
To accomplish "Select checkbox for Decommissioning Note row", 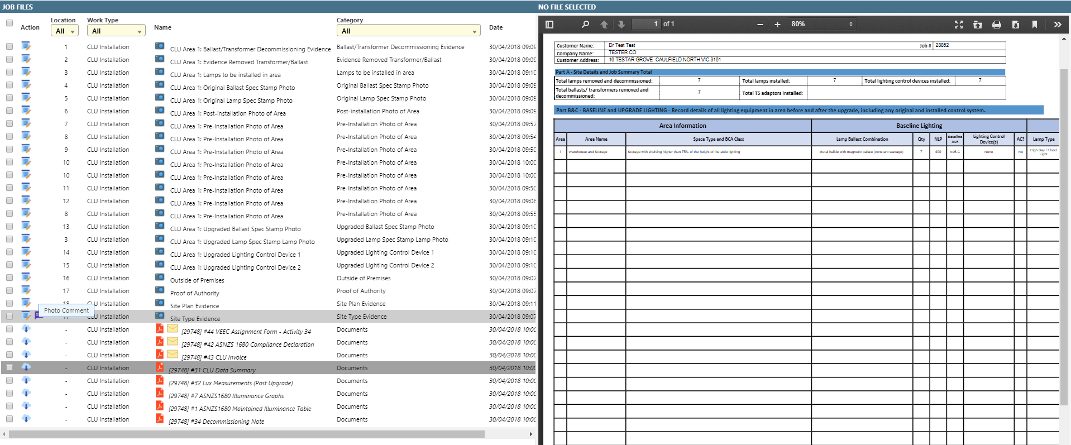I will (x=9, y=419).
